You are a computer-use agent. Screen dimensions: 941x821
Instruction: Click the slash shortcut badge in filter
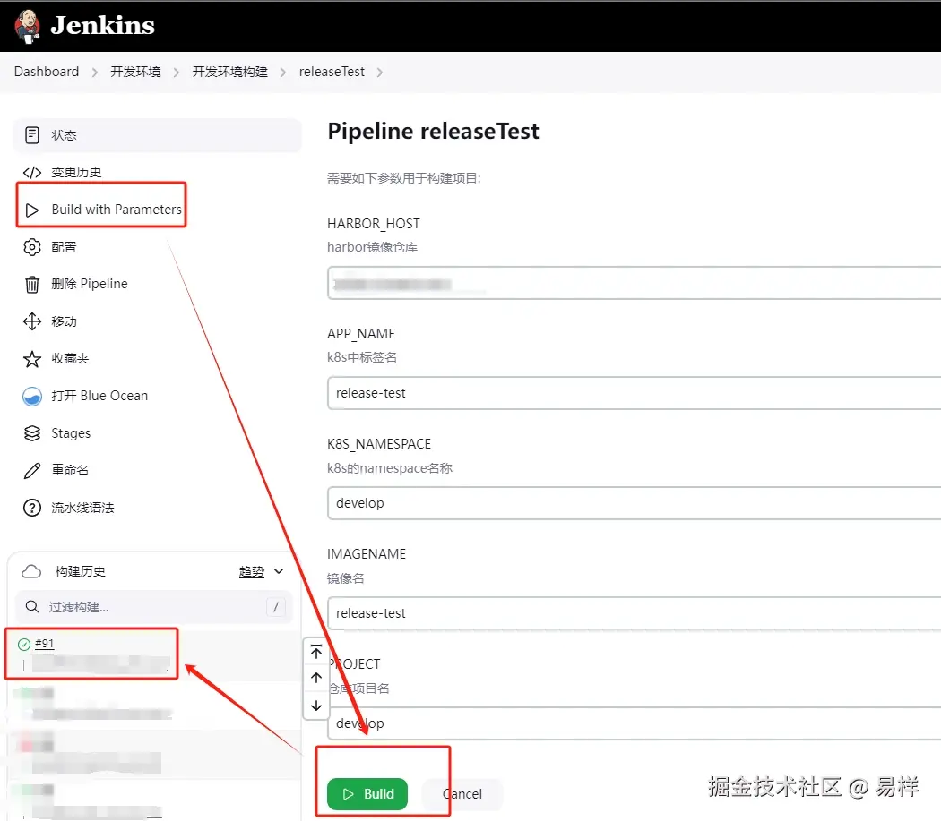[275, 607]
